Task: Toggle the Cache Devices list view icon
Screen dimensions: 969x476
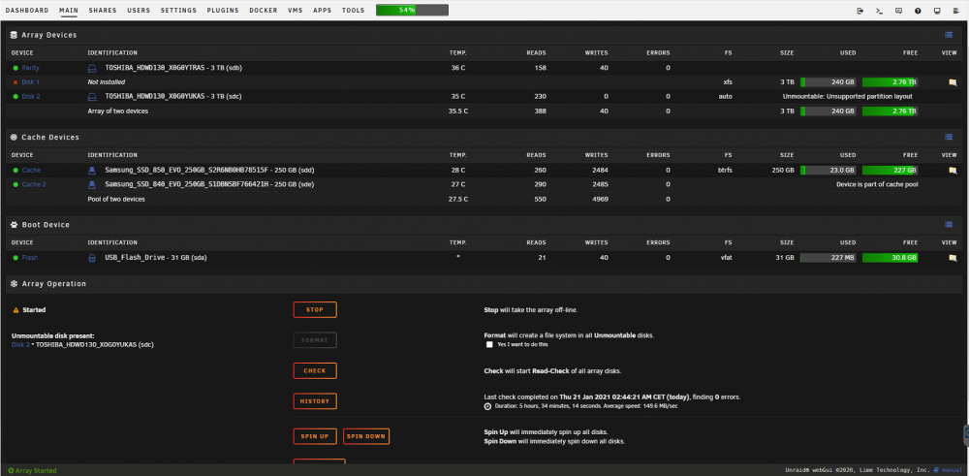Action: click(x=949, y=138)
